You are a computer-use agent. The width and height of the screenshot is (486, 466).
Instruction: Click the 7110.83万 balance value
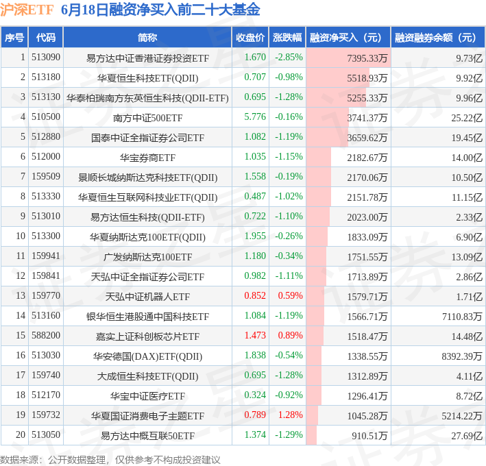point(462,316)
